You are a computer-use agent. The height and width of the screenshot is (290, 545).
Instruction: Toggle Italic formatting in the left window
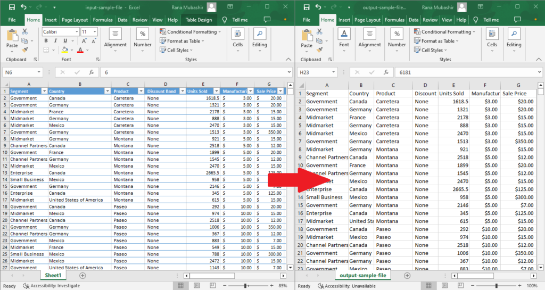coord(54,41)
